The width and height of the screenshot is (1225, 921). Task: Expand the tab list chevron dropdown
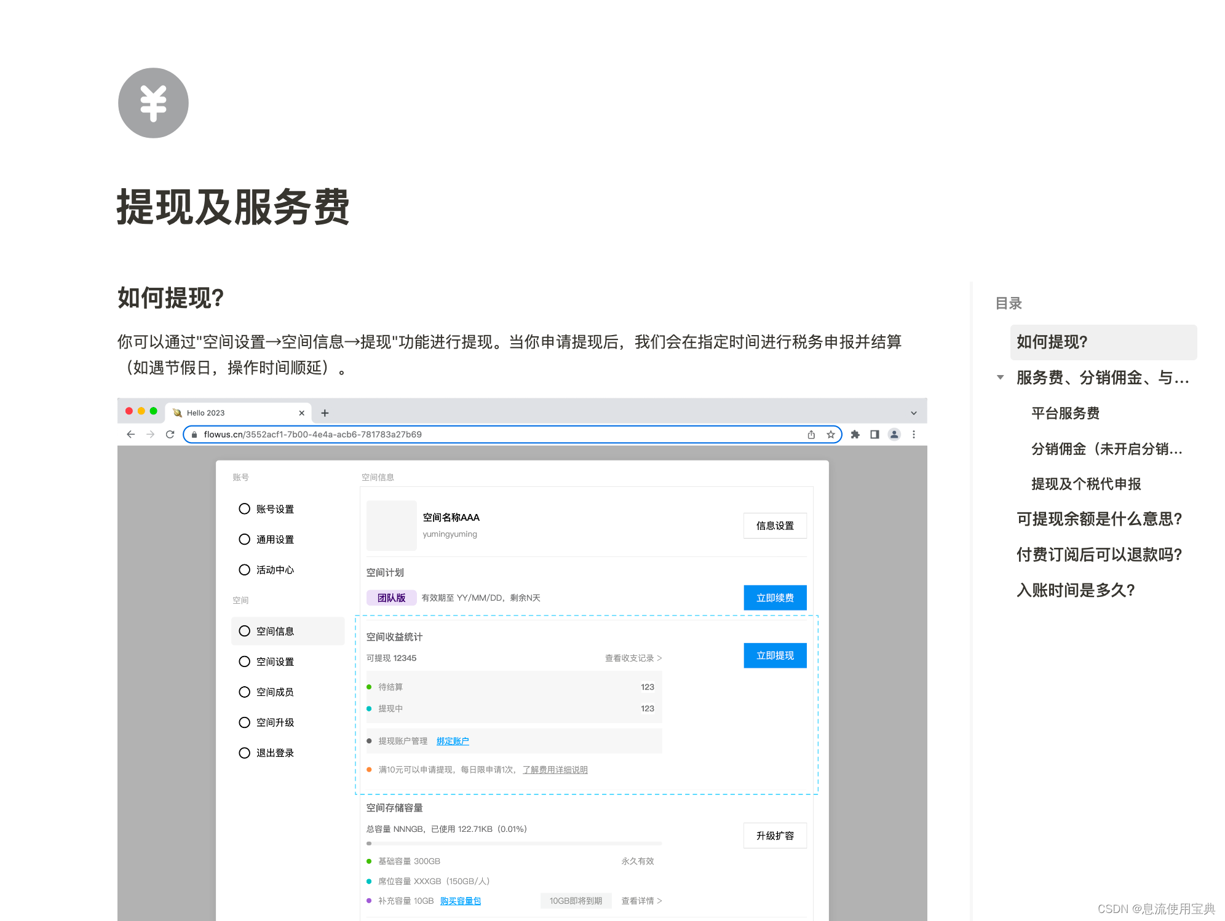[913, 413]
